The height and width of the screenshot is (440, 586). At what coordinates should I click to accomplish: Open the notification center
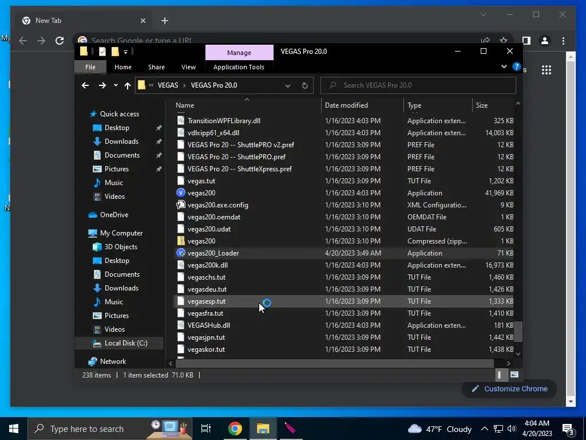click(x=568, y=429)
